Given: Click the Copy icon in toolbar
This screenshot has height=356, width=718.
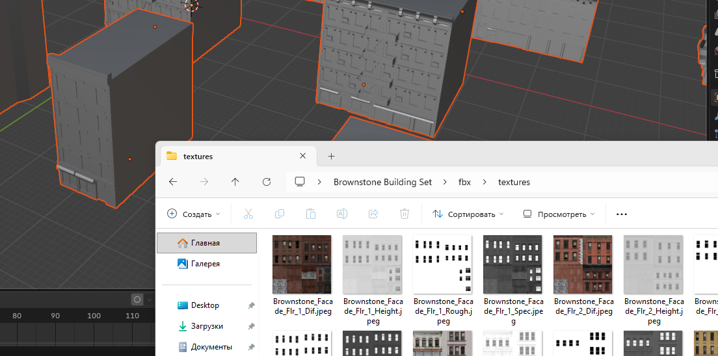Looking at the screenshot, I should [x=280, y=214].
